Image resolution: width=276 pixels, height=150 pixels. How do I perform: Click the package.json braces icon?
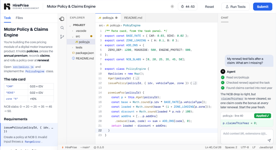pos(73,53)
